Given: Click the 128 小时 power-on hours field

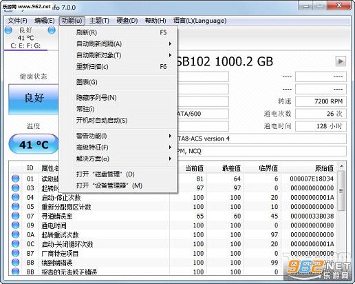Looking at the screenshot, I should 321,126.
